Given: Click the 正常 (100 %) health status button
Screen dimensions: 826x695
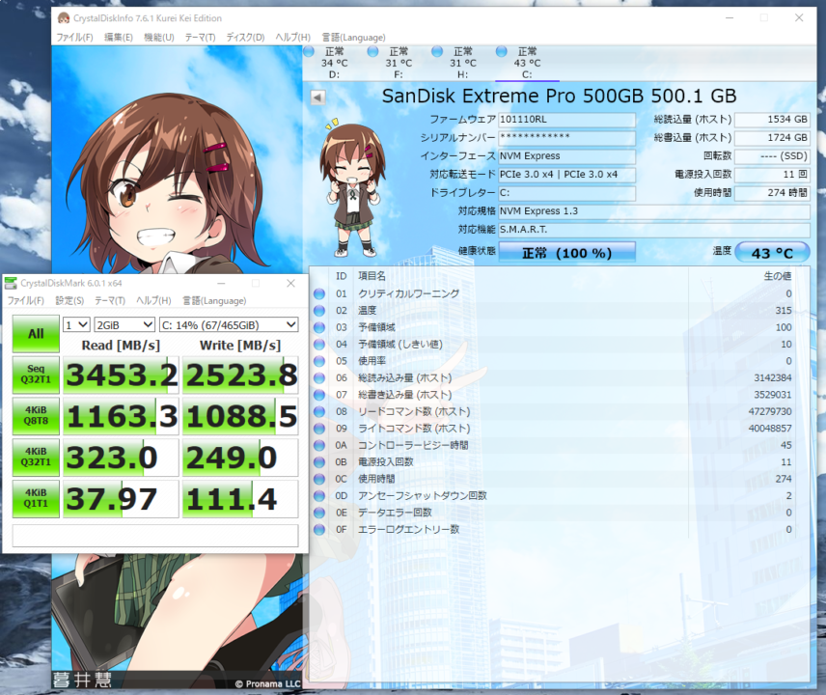Looking at the screenshot, I should [x=566, y=253].
